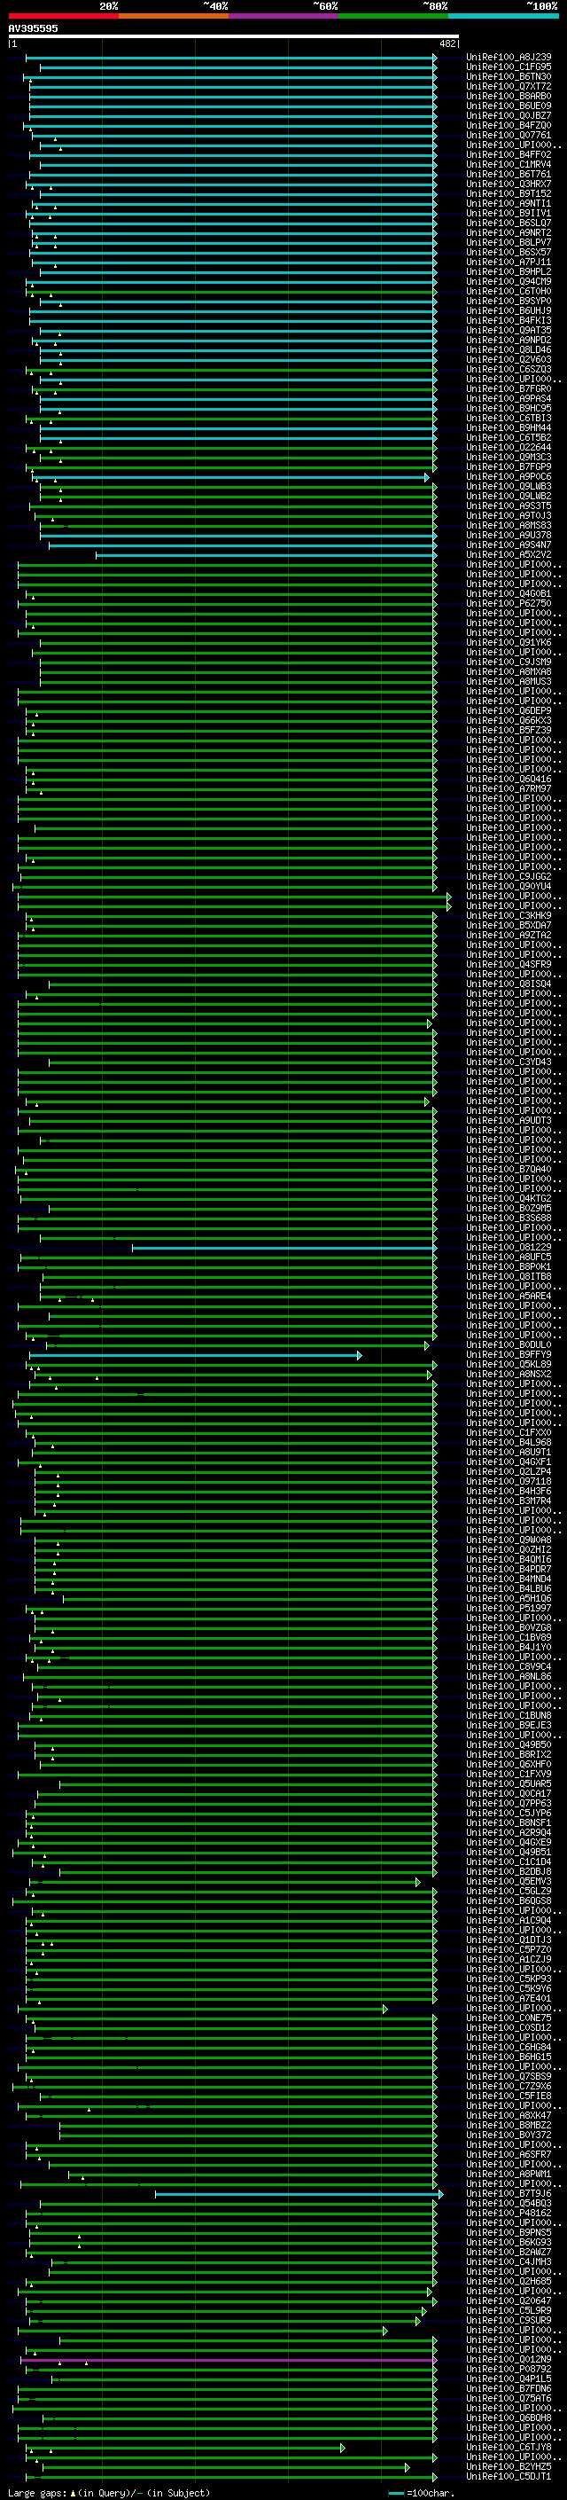Click the UniRef100_B2YHZ5 hit label
The width and height of the screenshot is (567, 2500).
coord(509,2466)
